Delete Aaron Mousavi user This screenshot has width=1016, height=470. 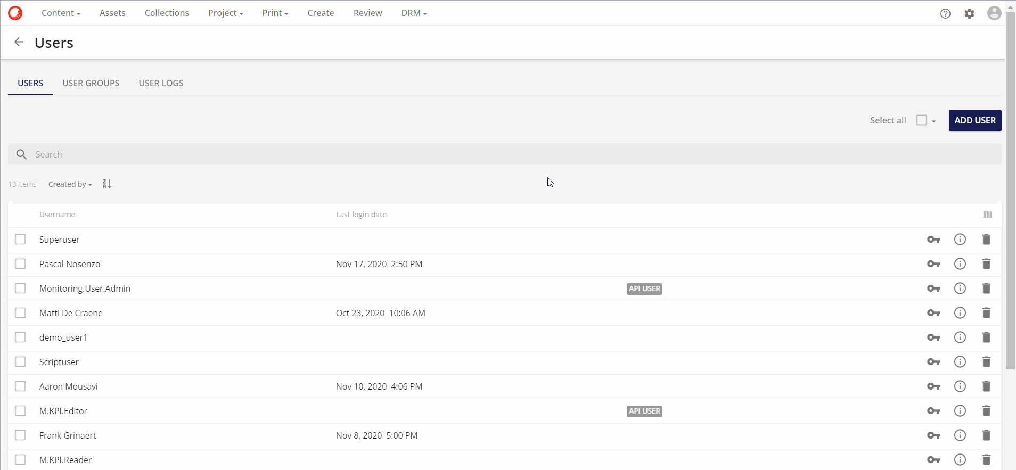(986, 386)
